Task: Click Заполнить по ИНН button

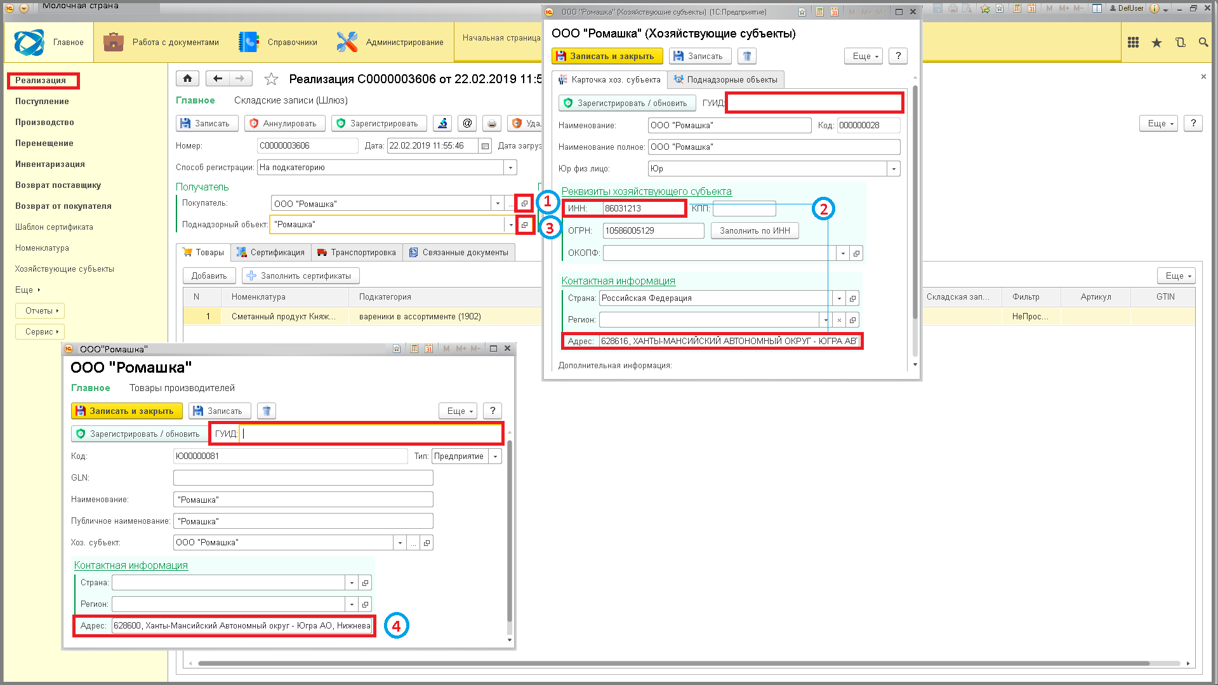Action: 755,231
